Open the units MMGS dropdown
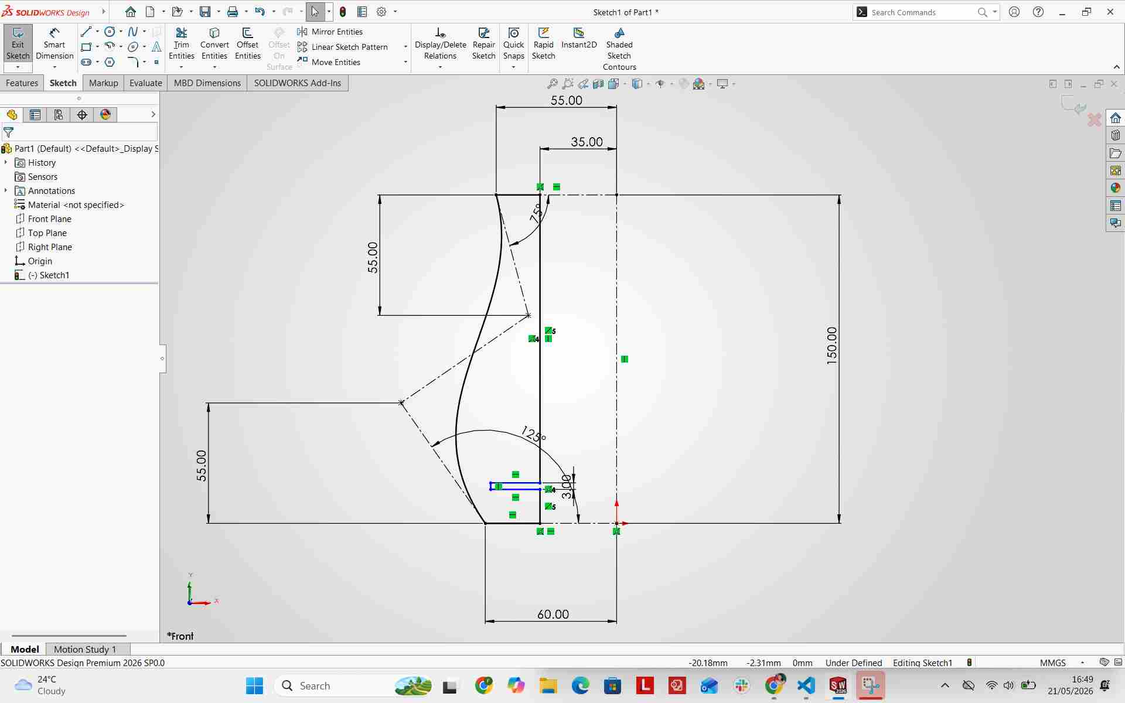The image size is (1125, 703). pos(1082,663)
